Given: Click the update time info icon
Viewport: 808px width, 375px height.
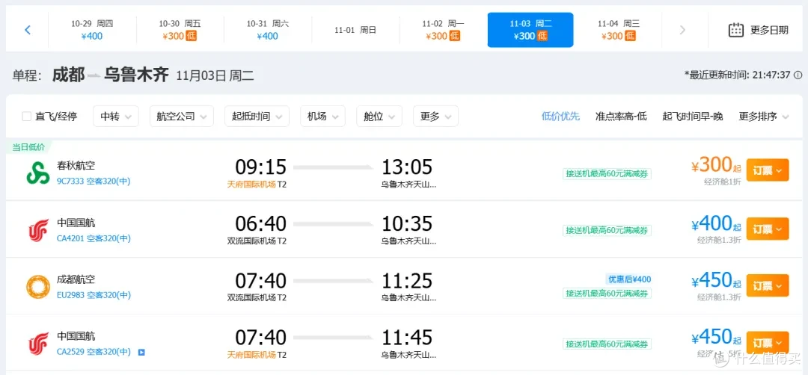Looking at the screenshot, I should 798,75.
